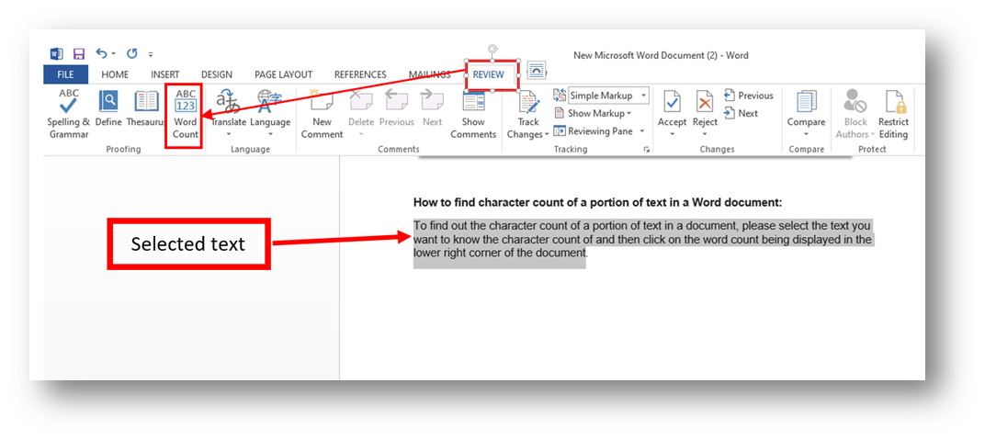This screenshot has width=985, height=440.
Task: Click the Word application icon in title bar
Action: [56, 54]
